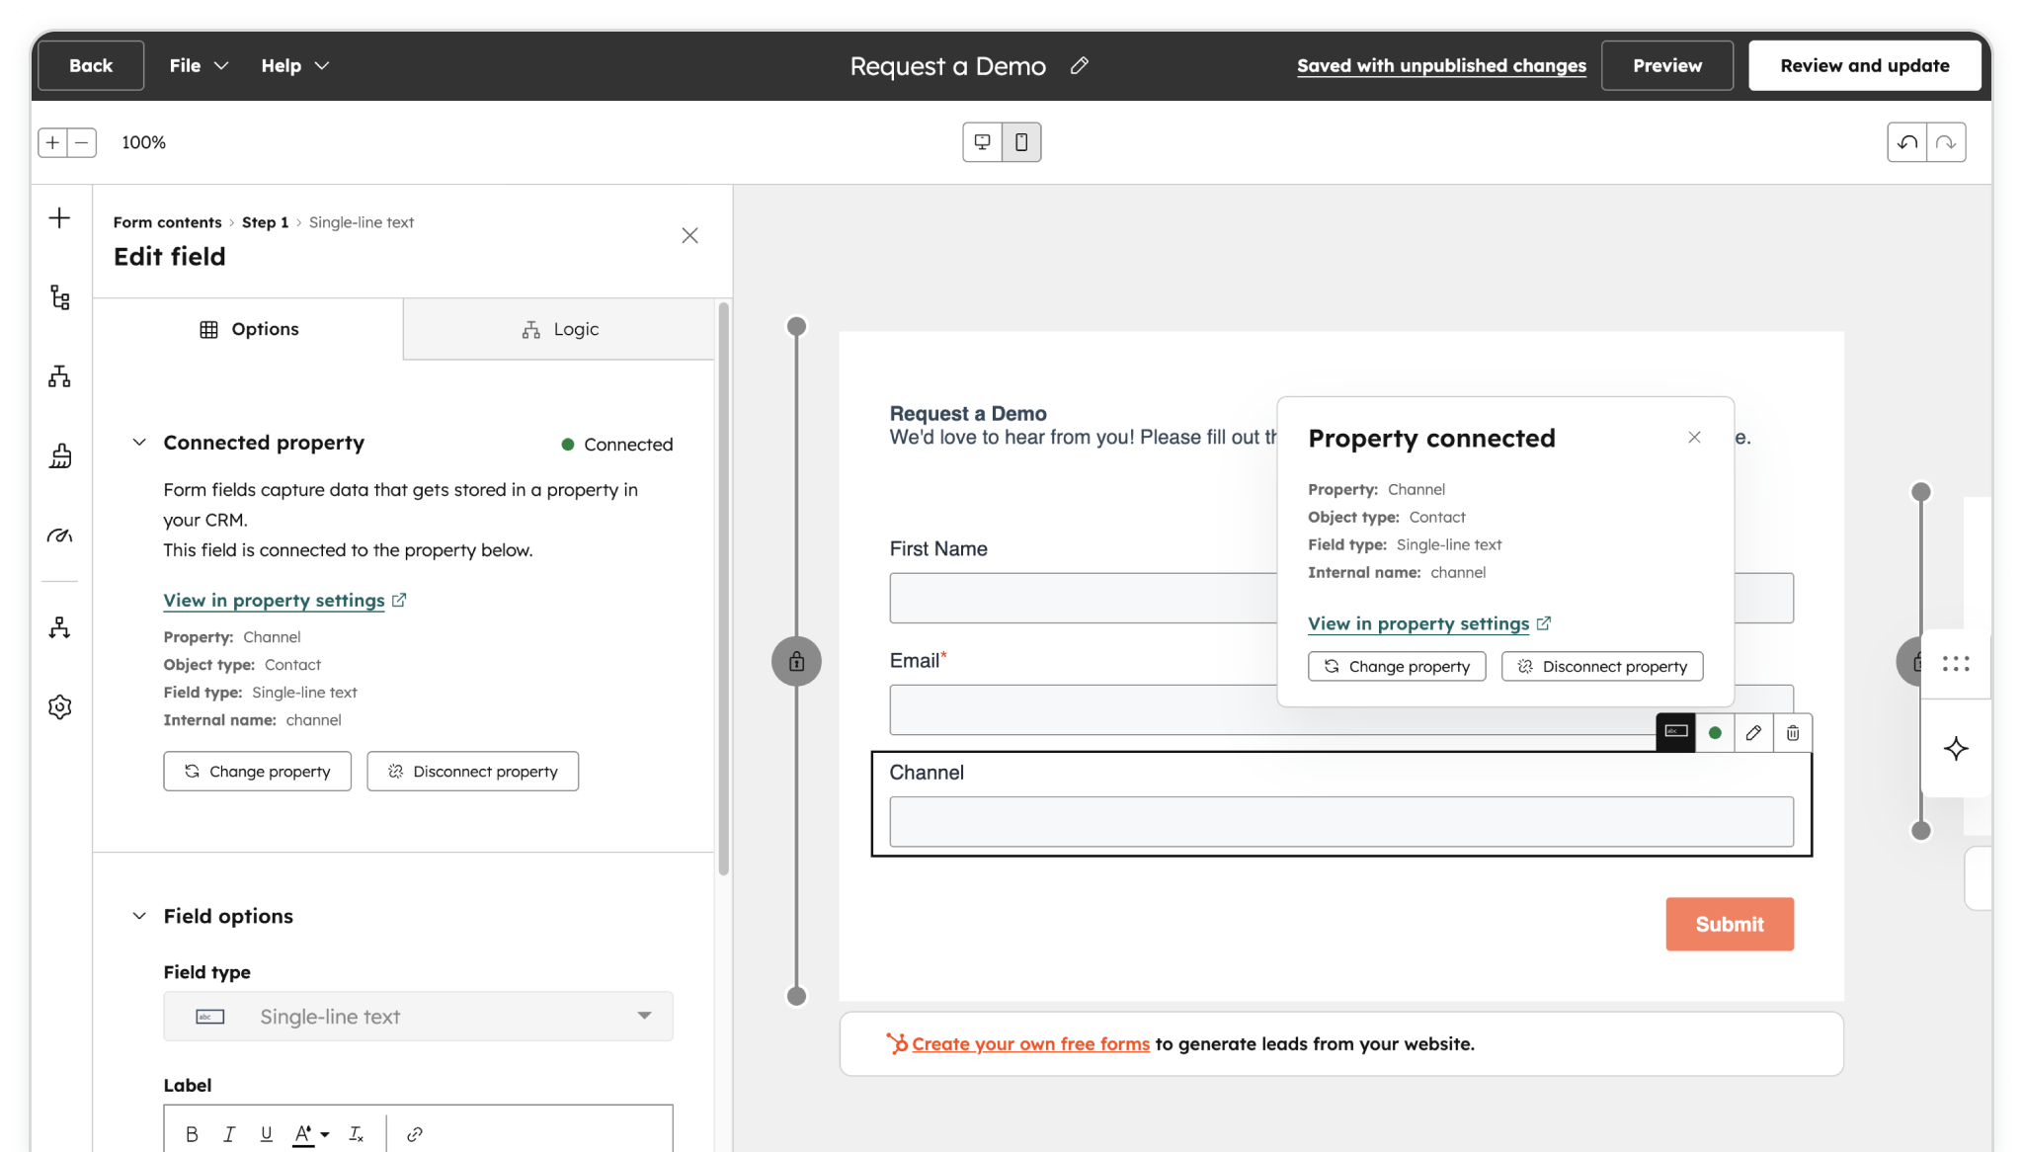
Task: Toggle bold formatting in Label editor
Action: click(192, 1134)
